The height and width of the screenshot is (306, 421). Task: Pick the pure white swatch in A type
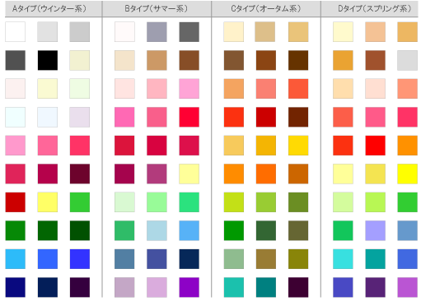16,32
